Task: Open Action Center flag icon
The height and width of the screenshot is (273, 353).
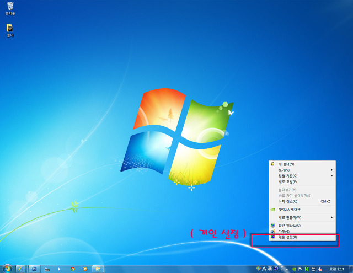Action: (x=300, y=269)
